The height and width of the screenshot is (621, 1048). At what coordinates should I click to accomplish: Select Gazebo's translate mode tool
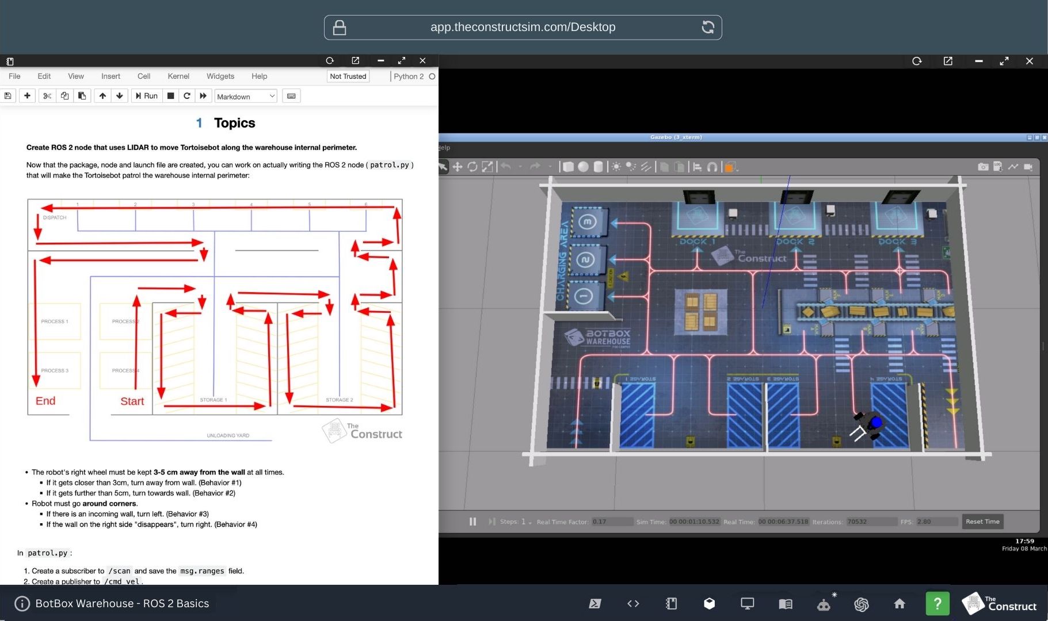[x=458, y=167]
